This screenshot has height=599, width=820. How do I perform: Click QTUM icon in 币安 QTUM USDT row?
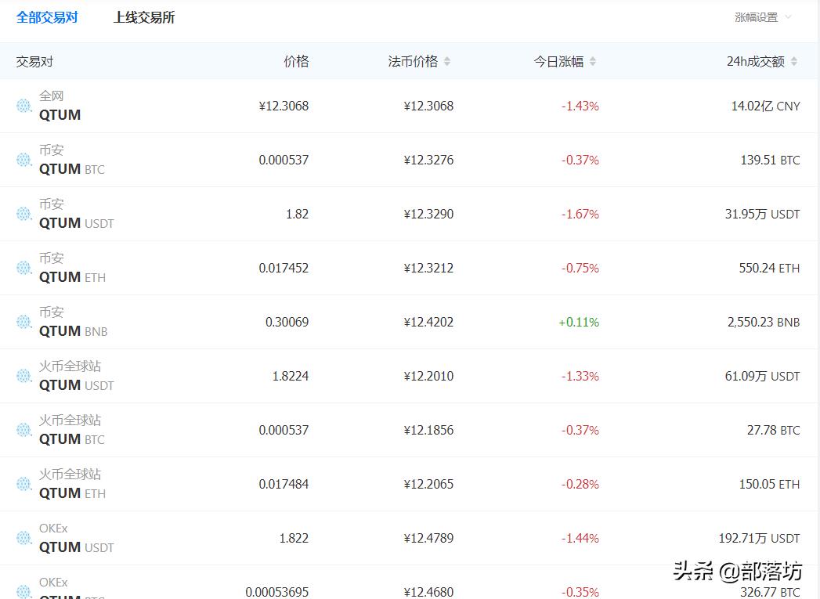click(24, 214)
